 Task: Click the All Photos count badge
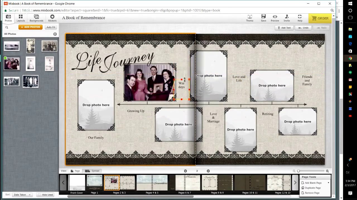coord(55,34)
